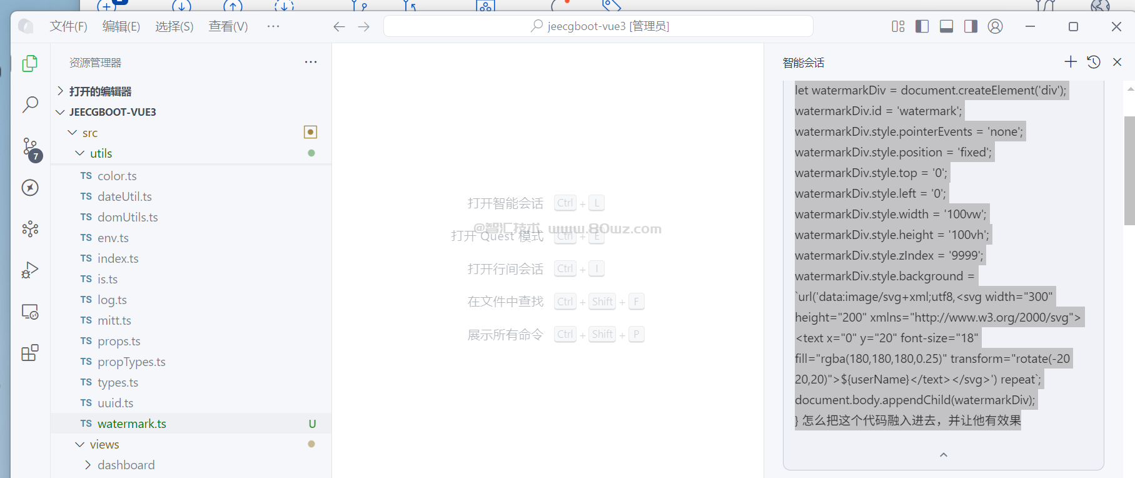Toggle secondary sidebar visibility
This screenshot has height=478, width=1135.
pyautogui.click(x=971, y=26)
